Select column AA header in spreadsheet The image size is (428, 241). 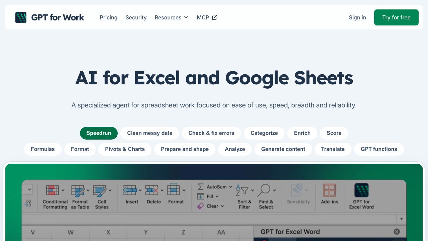[221, 232]
